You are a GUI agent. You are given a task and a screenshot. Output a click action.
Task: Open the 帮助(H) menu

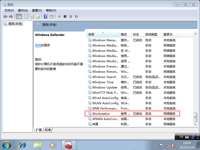pos(51,10)
